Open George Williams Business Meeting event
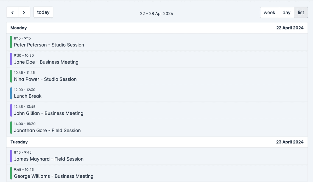 click(x=157, y=173)
